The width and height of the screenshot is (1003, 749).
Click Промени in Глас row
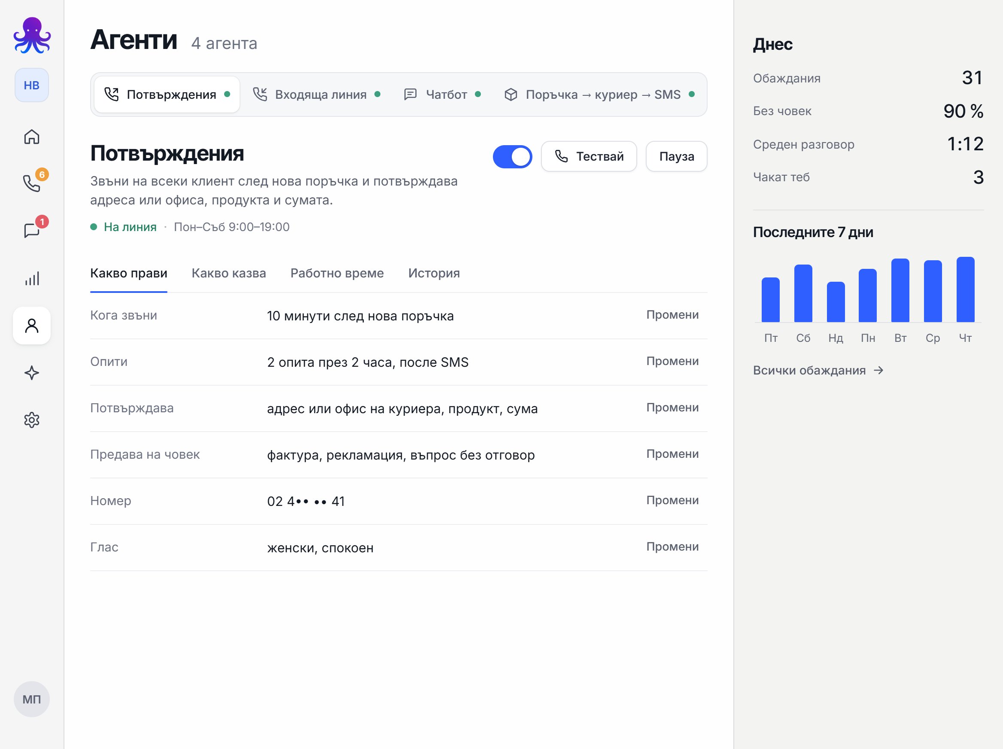click(x=672, y=547)
